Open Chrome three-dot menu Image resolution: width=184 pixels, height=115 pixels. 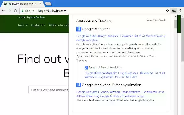coord(181,11)
